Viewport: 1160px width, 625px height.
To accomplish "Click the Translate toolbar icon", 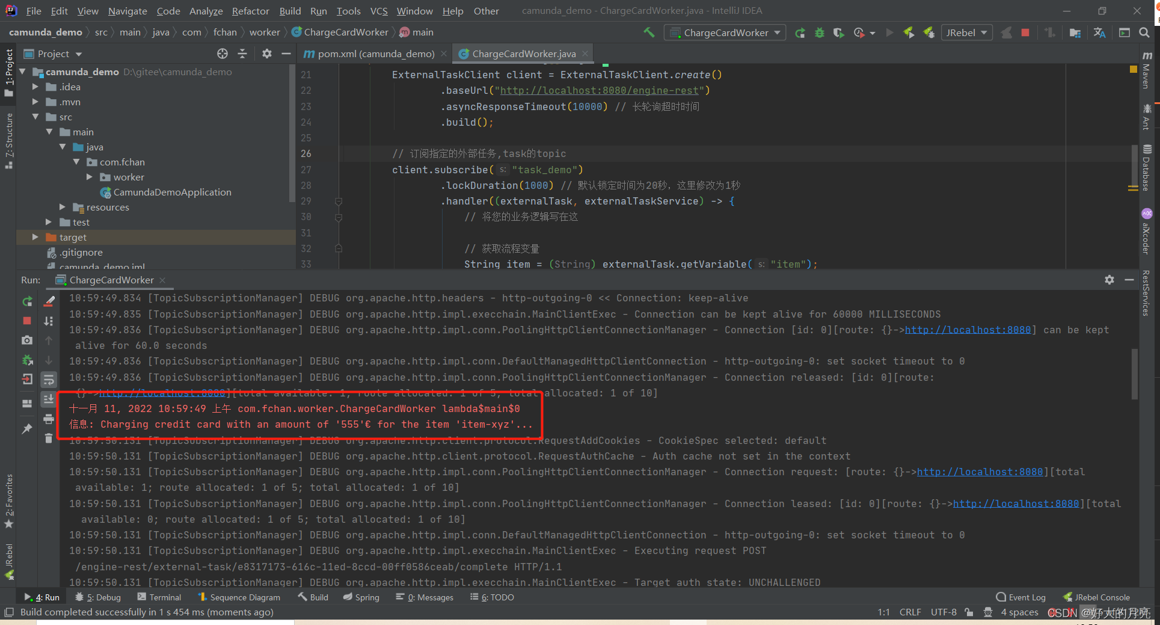I will coord(1099,32).
